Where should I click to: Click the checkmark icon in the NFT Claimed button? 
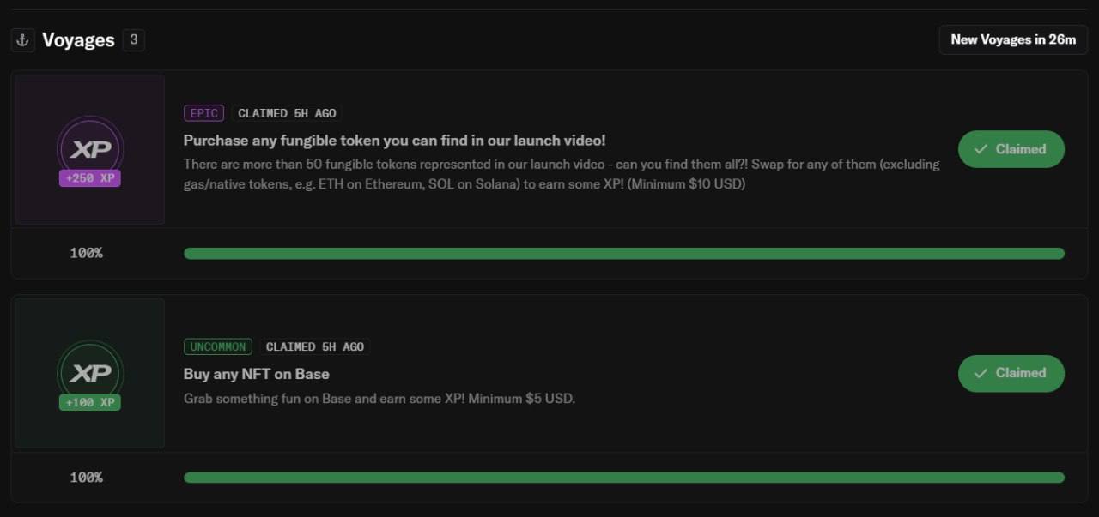tap(981, 373)
